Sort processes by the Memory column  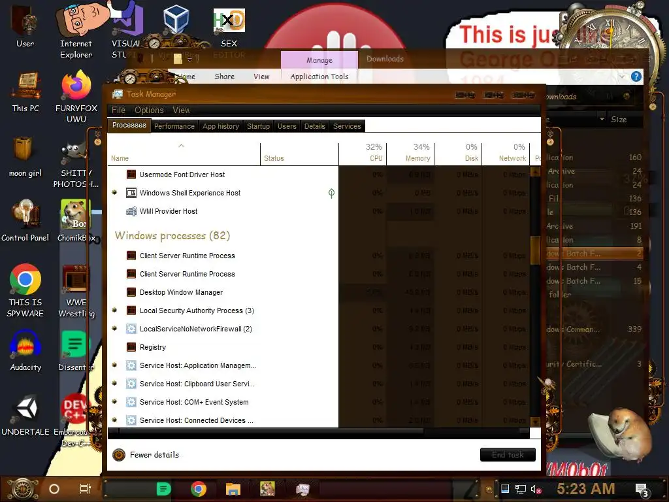(x=410, y=154)
